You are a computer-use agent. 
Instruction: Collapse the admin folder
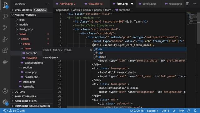[32, 39]
